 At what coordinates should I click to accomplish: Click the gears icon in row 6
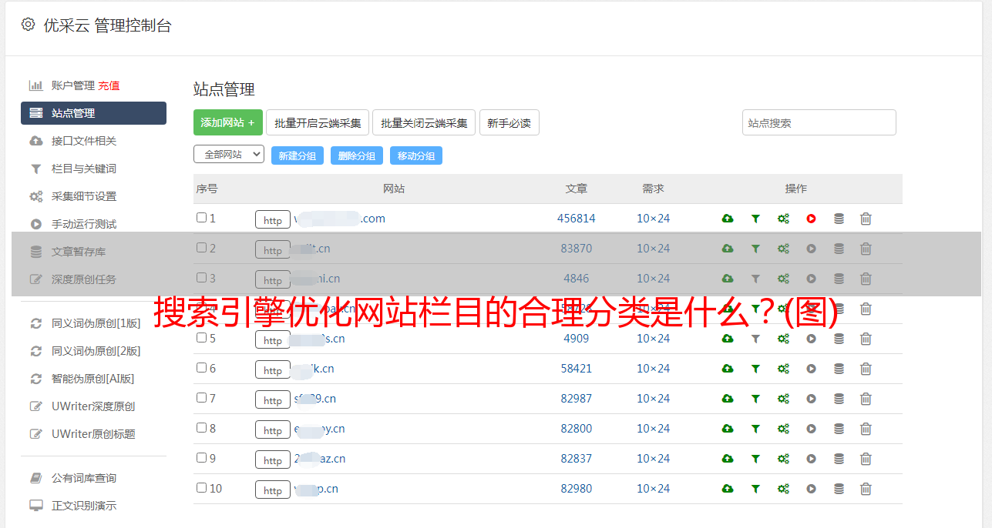[783, 369]
